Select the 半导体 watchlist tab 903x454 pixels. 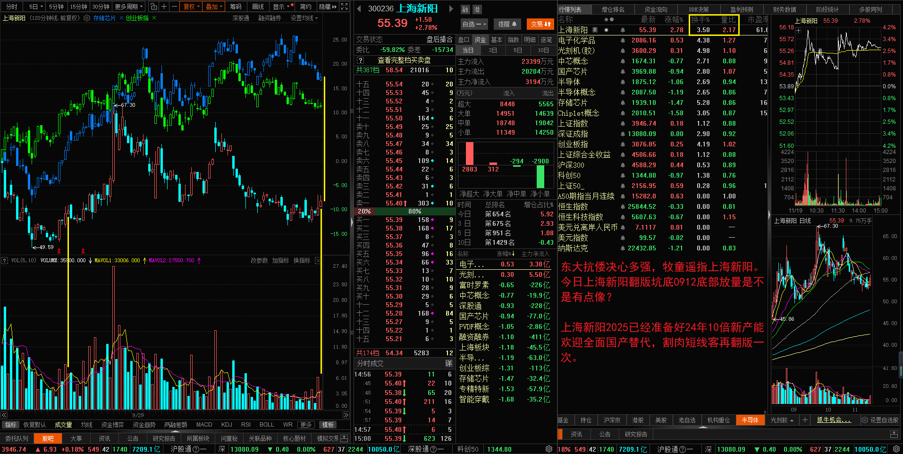tap(750, 420)
